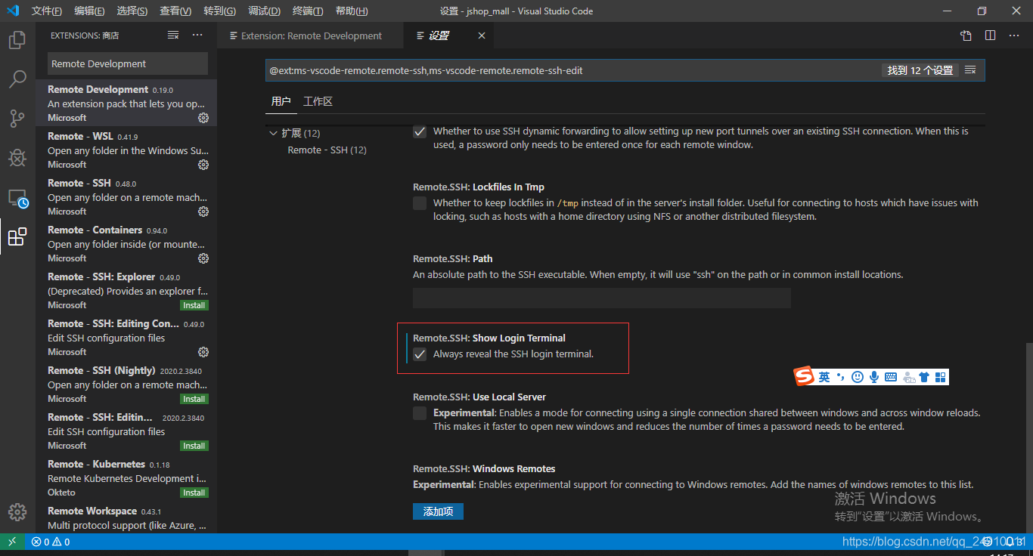The width and height of the screenshot is (1033, 556).
Task: Open the 选择(S) menu
Action: click(x=132, y=11)
